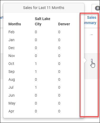Click Salt Lake City value for Oct
This screenshot has height=123, width=100.
coord(36,64)
